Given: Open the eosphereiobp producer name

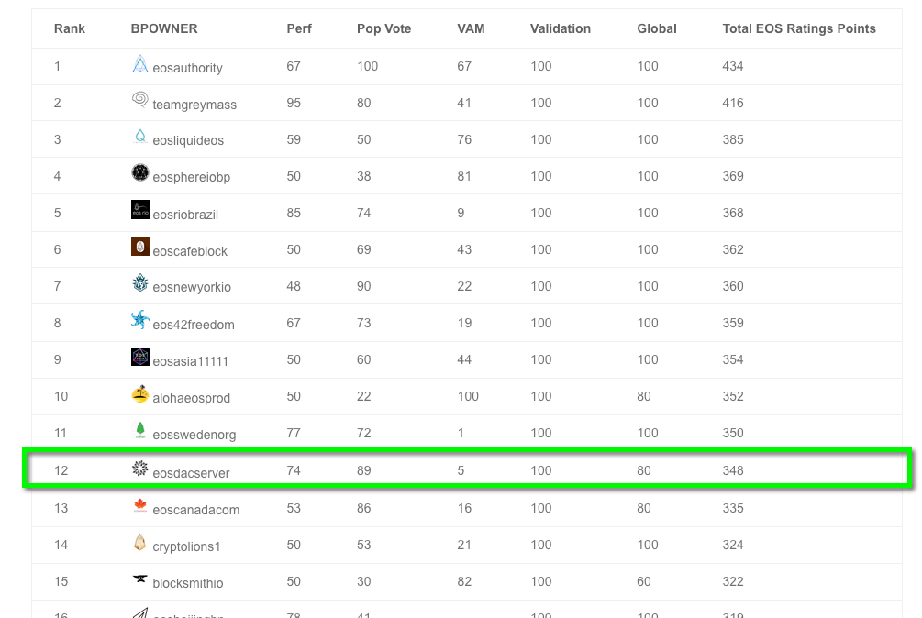Looking at the screenshot, I should point(191,177).
